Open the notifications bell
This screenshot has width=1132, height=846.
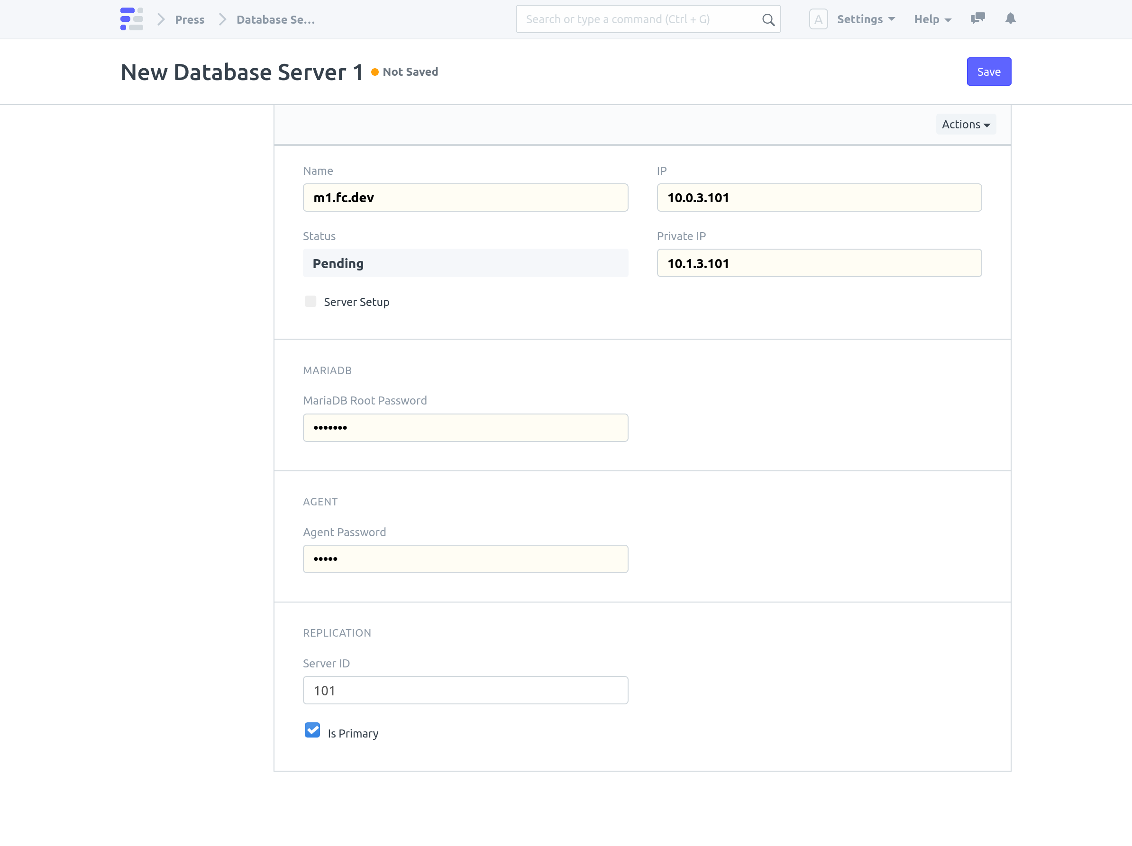(x=1010, y=19)
